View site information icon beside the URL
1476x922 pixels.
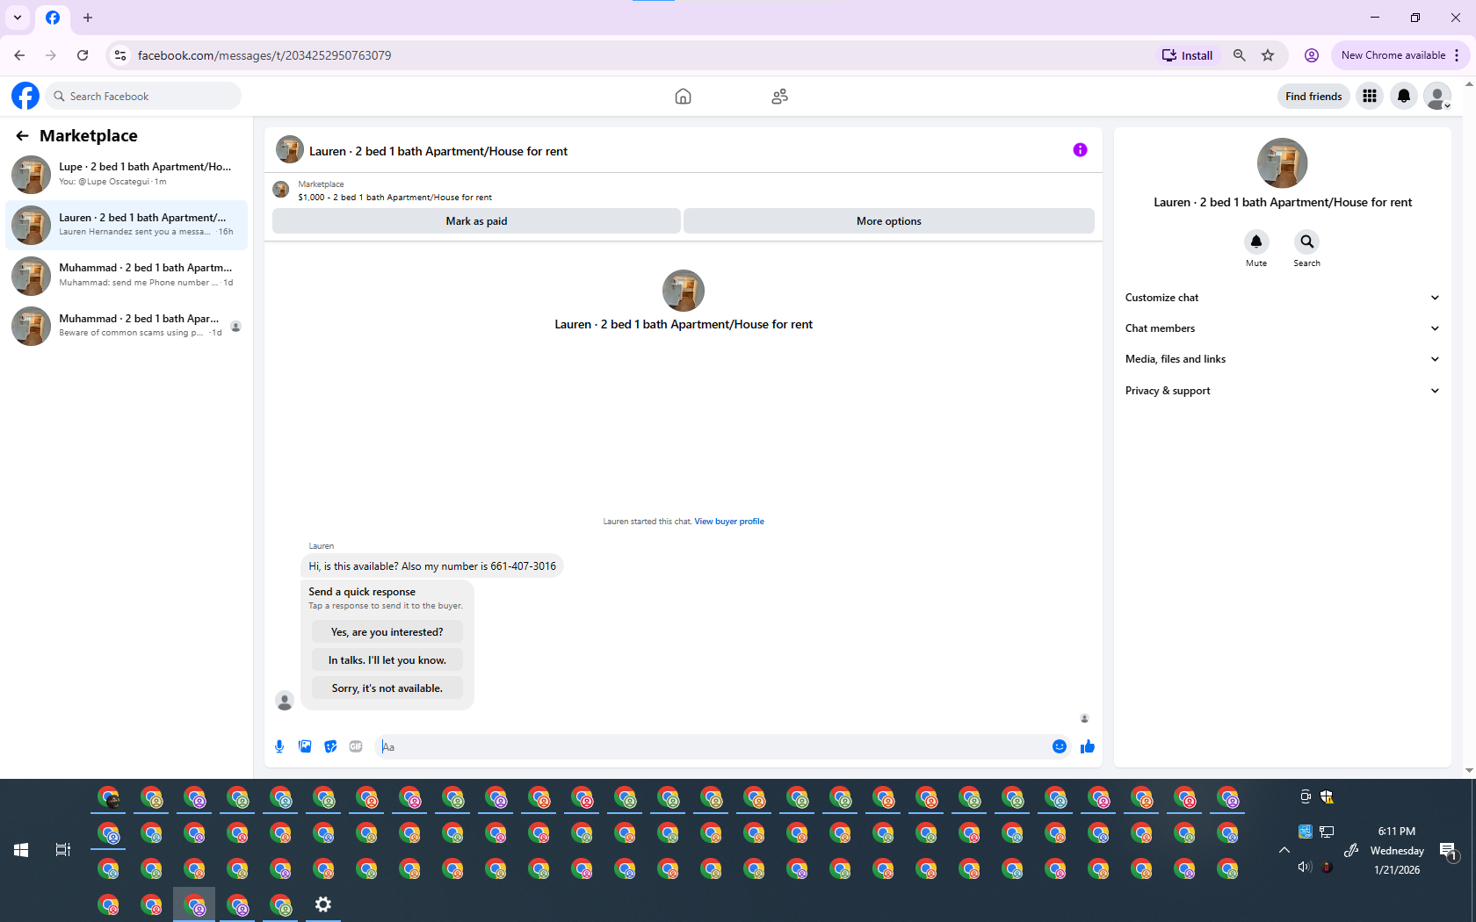coord(120,55)
